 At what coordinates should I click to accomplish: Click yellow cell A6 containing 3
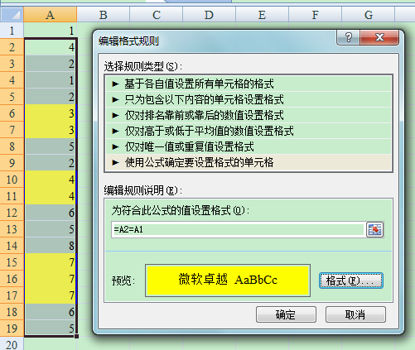50,113
